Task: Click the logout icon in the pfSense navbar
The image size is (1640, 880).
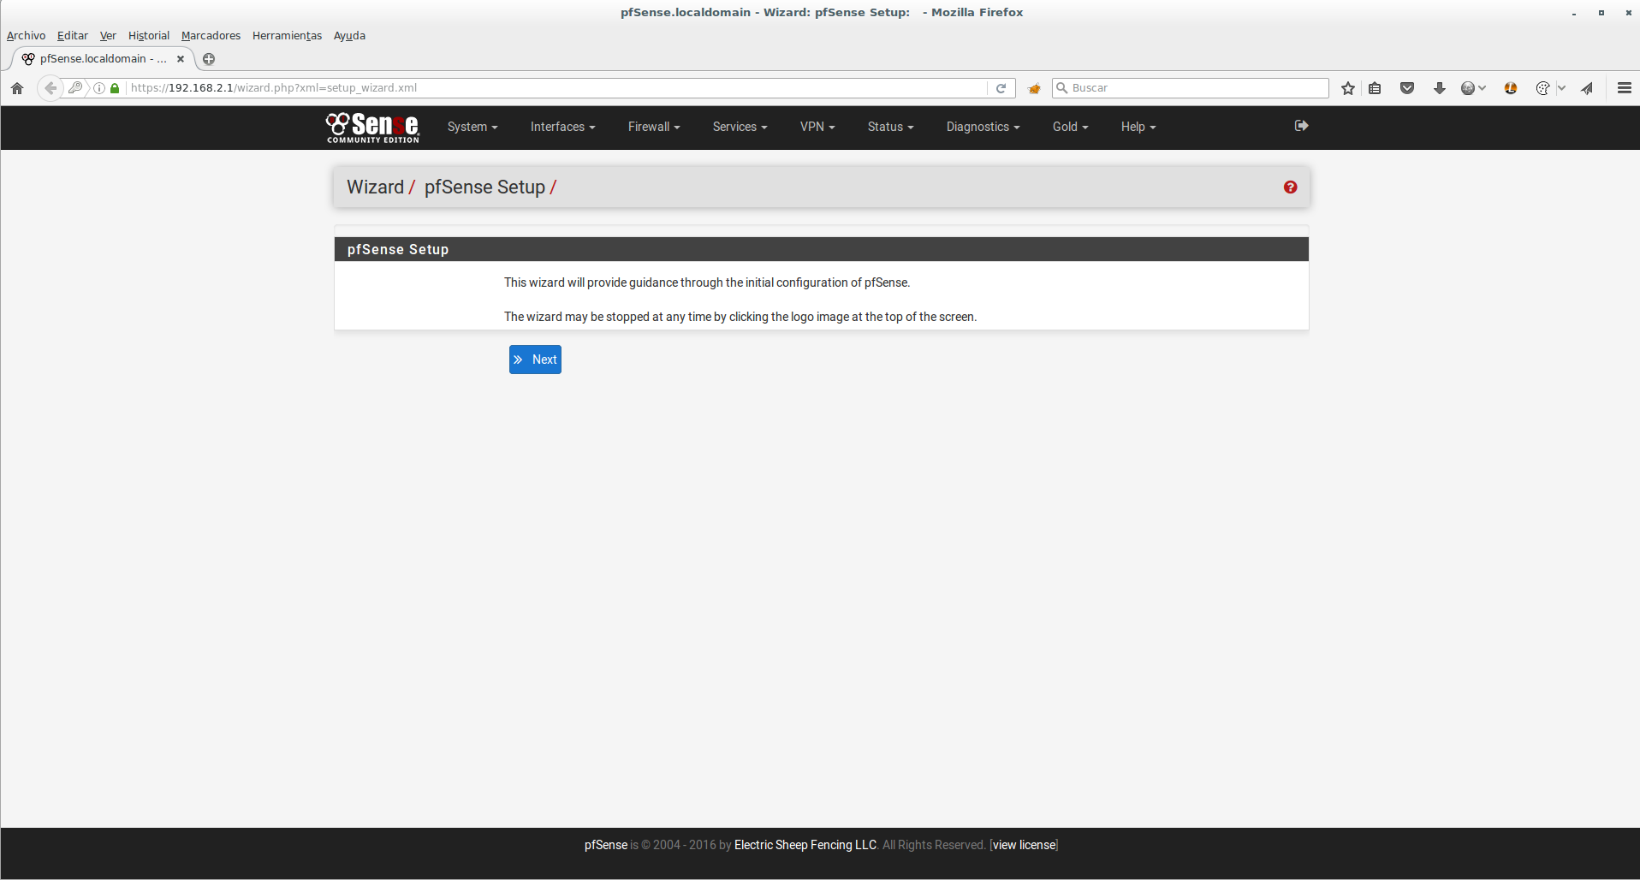Action: [1301, 126]
